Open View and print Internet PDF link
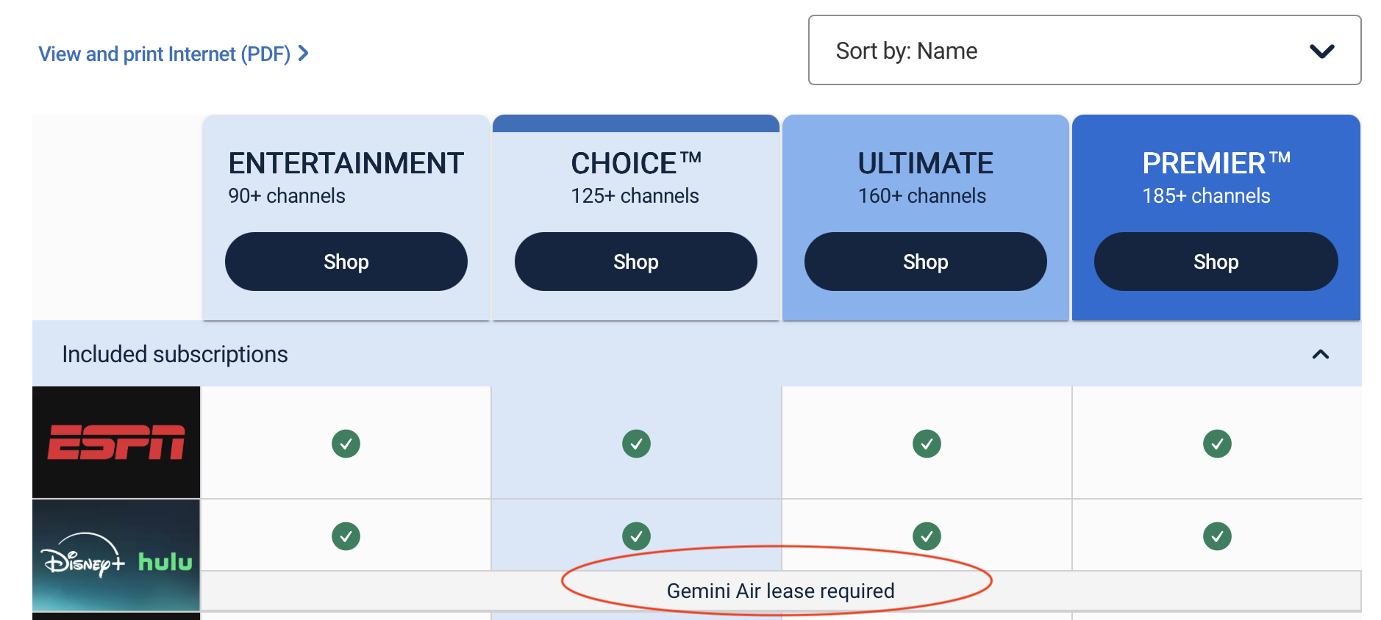The image size is (1381, 620). [173, 54]
